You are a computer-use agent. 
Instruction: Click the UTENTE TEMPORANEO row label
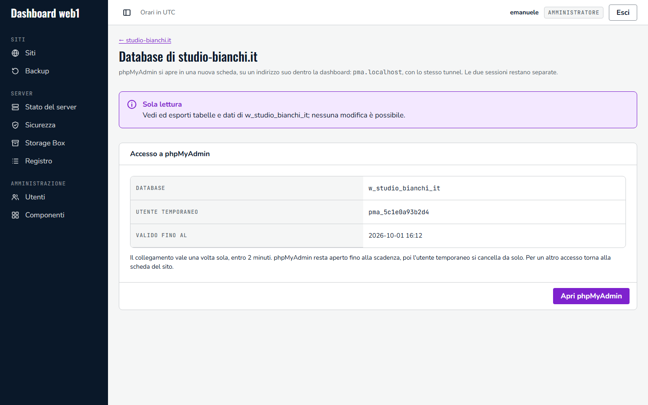tap(167, 212)
